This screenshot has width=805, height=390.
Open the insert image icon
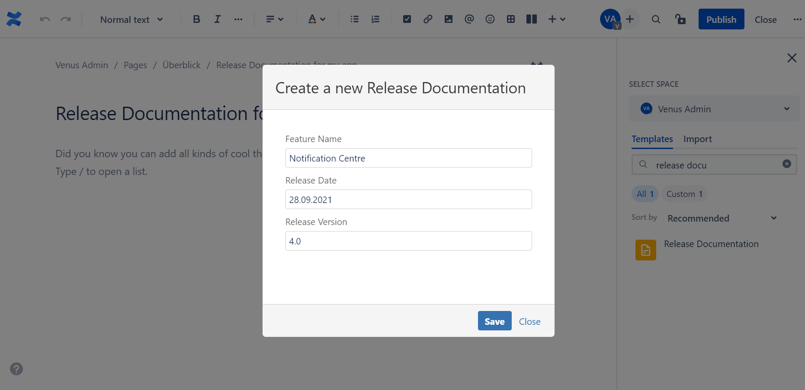point(448,19)
